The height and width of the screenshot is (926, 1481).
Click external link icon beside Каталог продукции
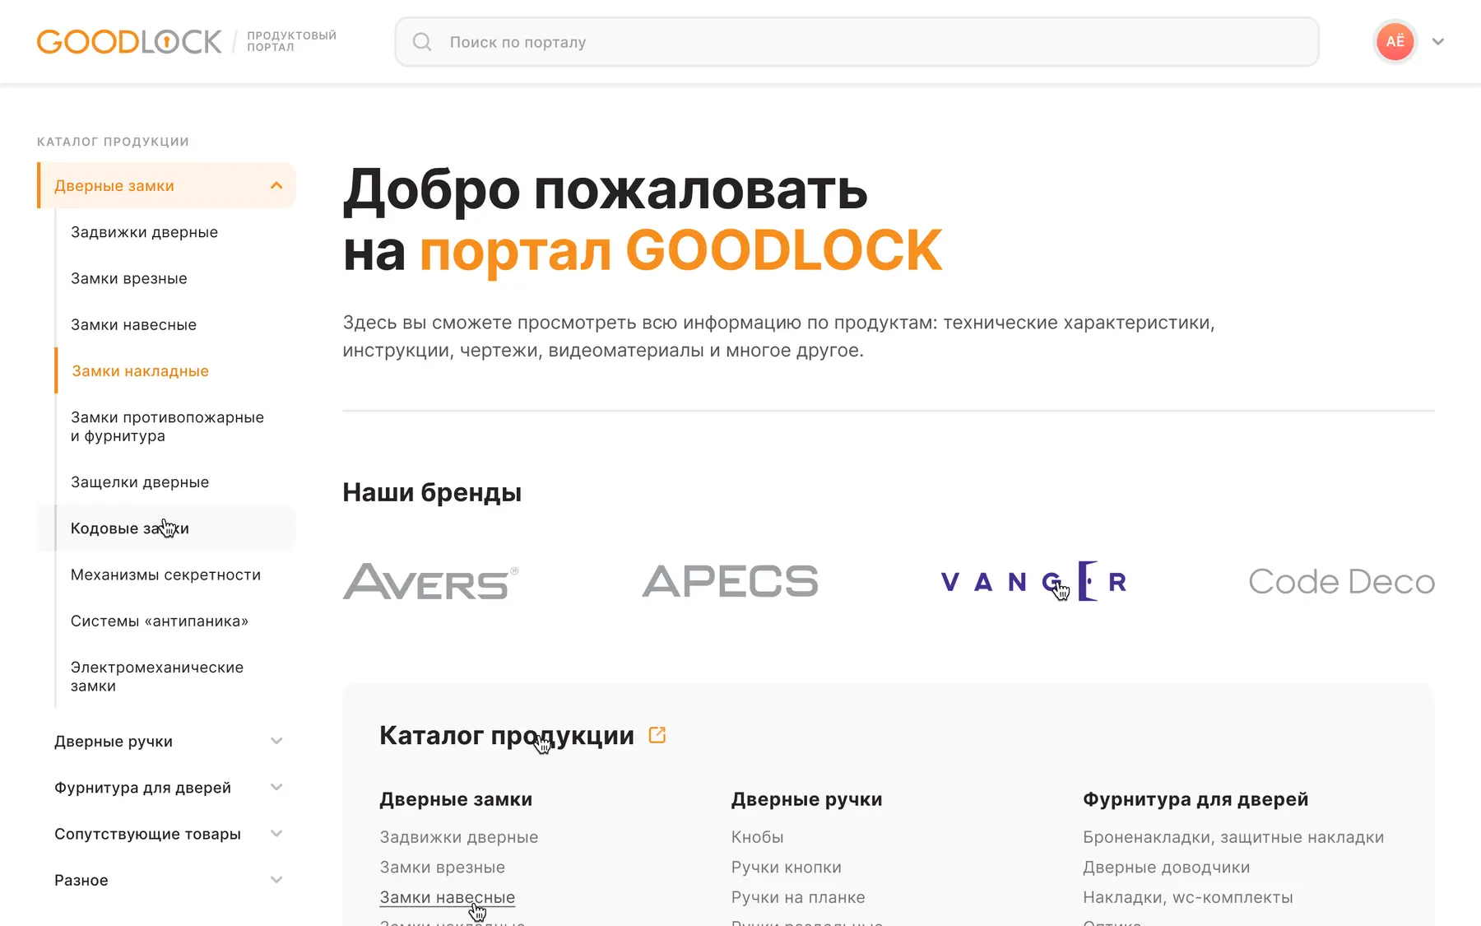[x=657, y=735]
